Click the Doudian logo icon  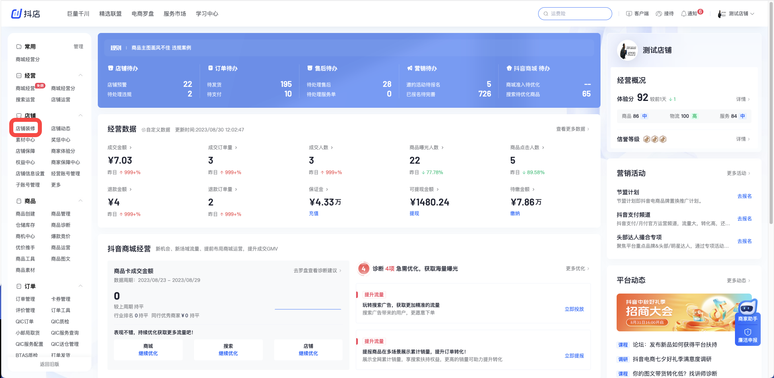coord(16,14)
